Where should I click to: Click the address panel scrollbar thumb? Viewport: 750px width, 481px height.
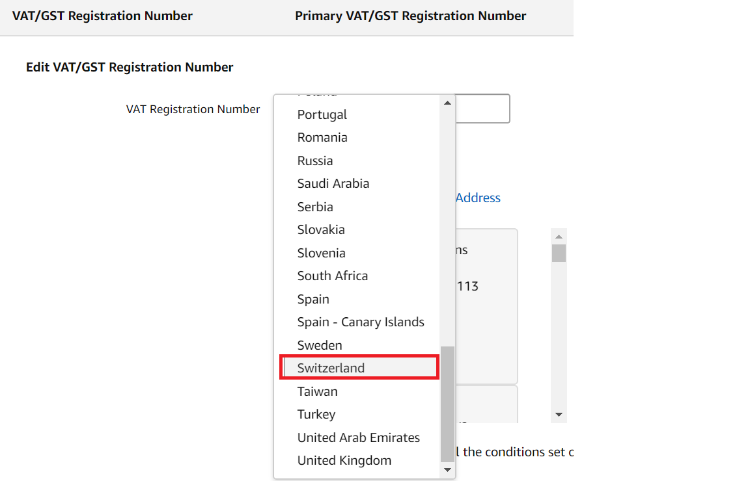pyautogui.click(x=559, y=253)
